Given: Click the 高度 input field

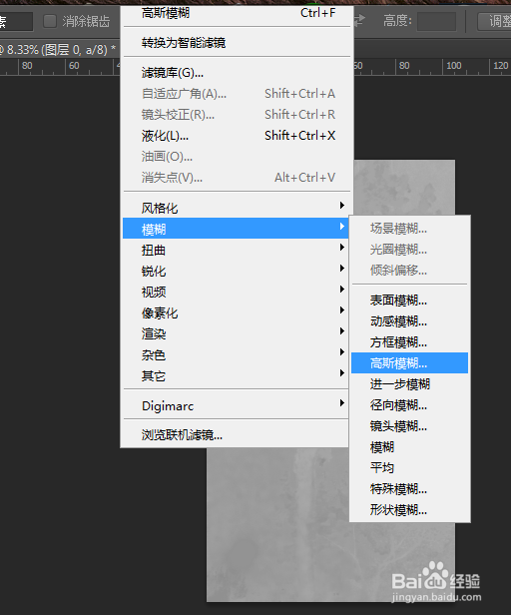Looking at the screenshot, I should point(436,21).
